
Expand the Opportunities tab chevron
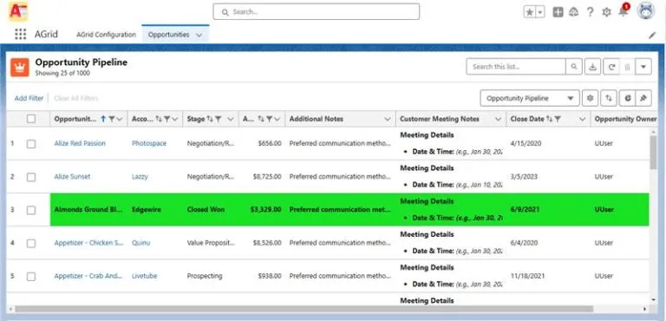pyautogui.click(x=199, y=36)
